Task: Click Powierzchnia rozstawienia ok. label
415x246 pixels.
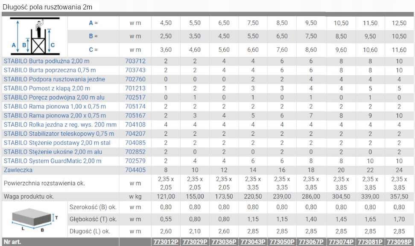Action: tap(44, 183)
